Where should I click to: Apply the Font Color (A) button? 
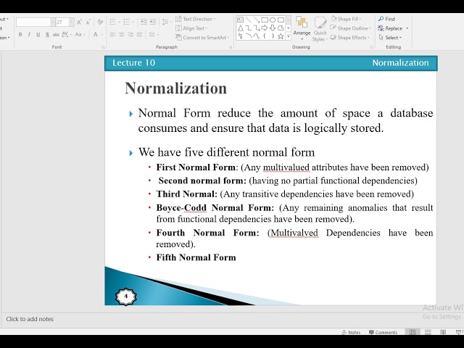click(x=95, y=34)
